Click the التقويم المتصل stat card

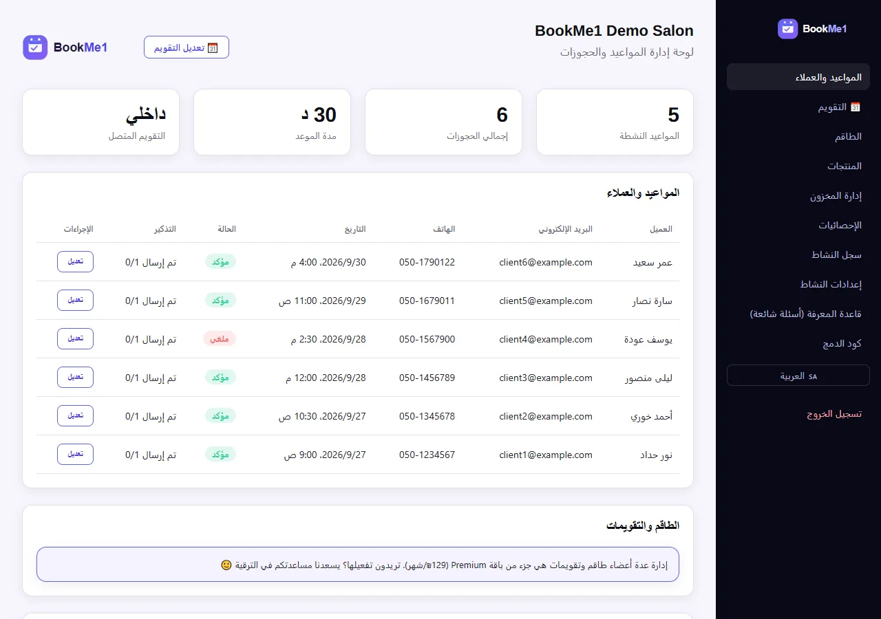pyautogui.click(x=100, y=122)
